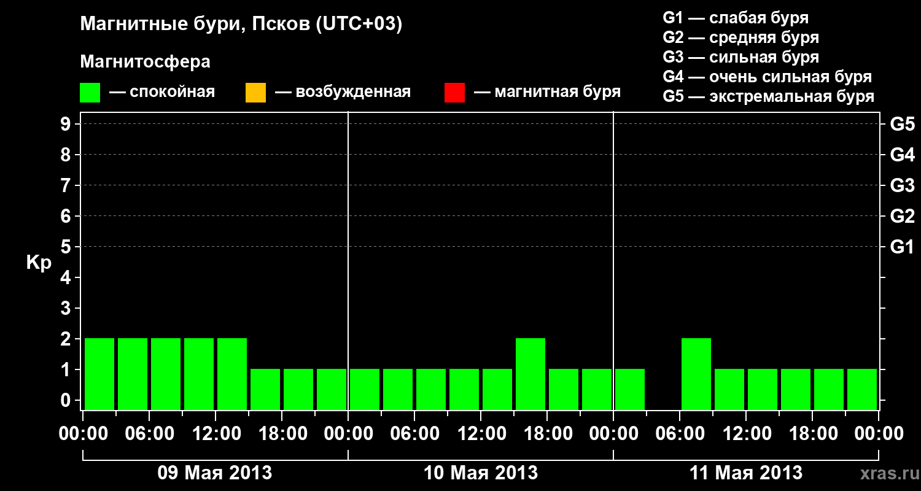Click the first Kp 2 bar on 09 May
921x491 pixels.
(99, 374)
